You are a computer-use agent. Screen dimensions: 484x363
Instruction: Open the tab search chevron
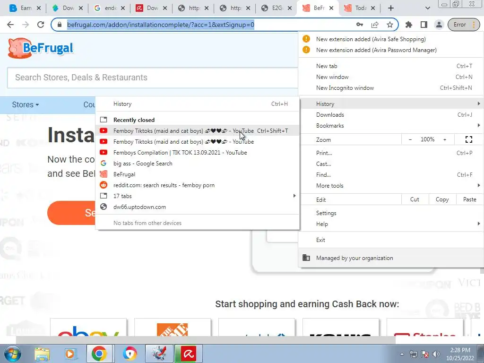(427, 8)
